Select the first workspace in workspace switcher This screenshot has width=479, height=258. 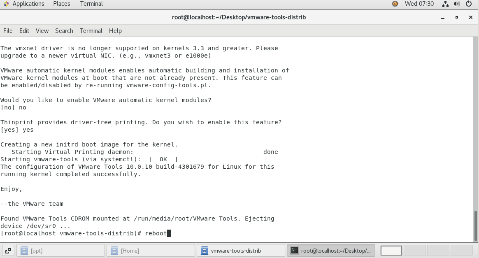point(391,251)
